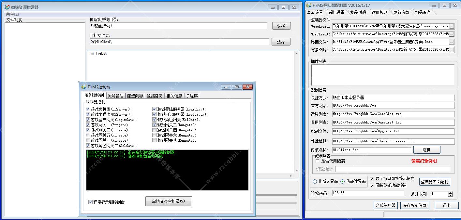
Task: Decrease 多开限制 value with down arrow
Action: (450, 195)
